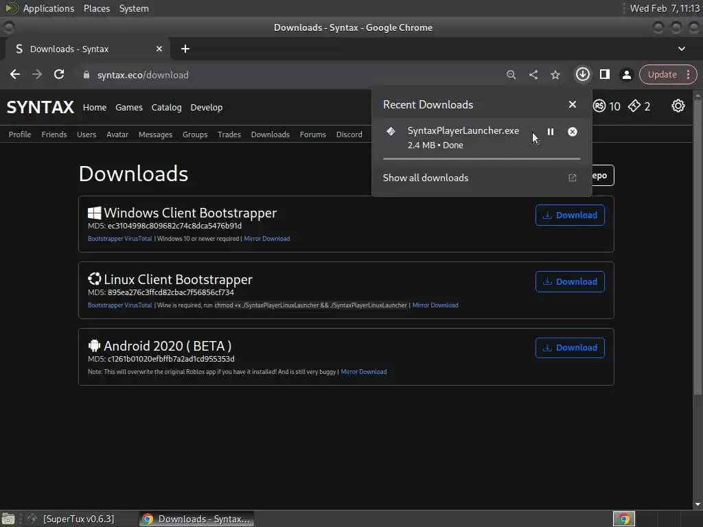
Task: Click the Windows logo icon
Action: (x=94, y=213)
